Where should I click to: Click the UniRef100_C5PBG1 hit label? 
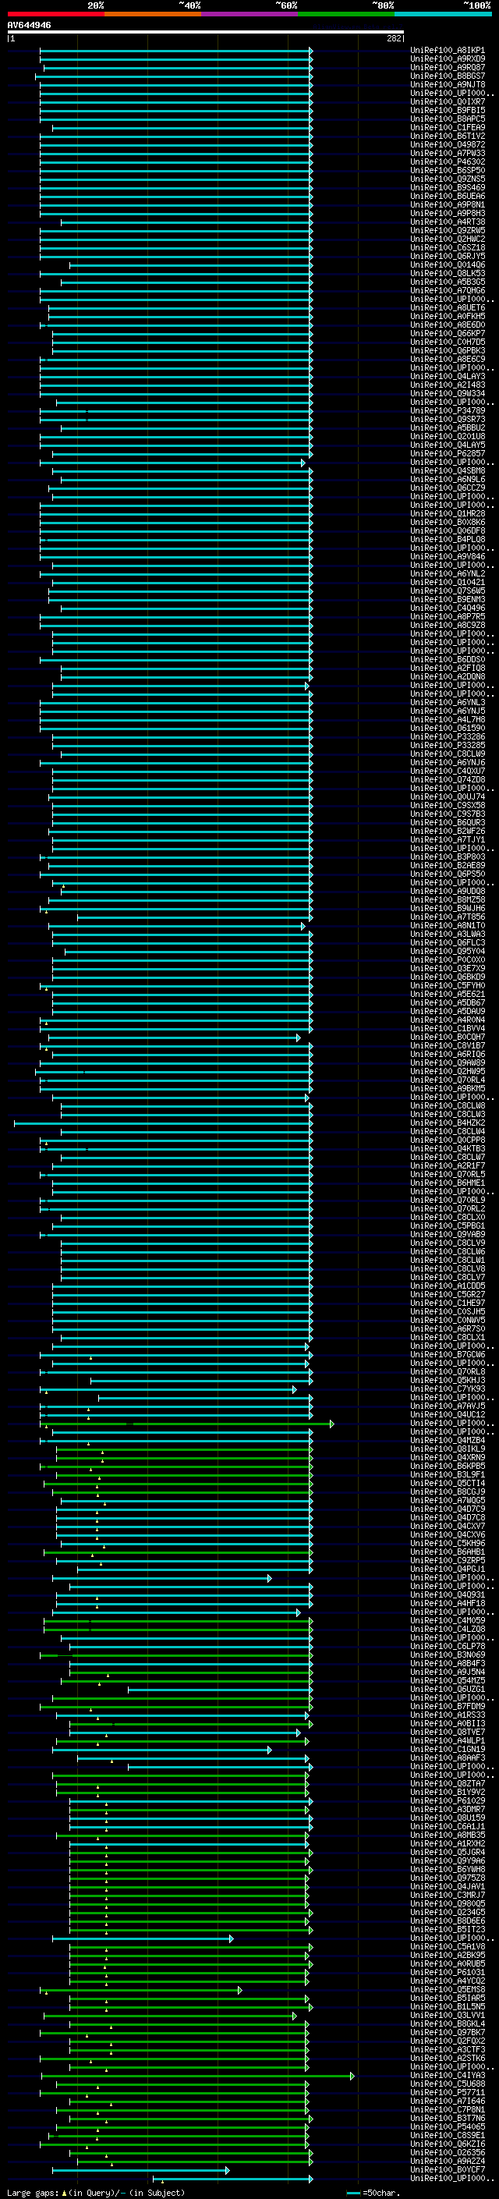pos(448,1225)
